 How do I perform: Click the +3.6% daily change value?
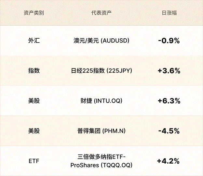pyautogui.click(x=169, y=70)
